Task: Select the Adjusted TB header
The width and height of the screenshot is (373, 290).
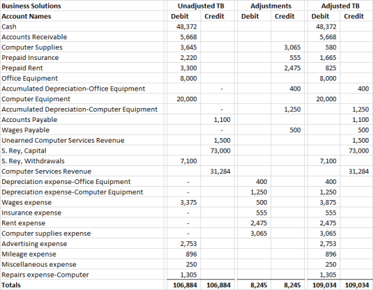Action: click(x=340, y=6)
